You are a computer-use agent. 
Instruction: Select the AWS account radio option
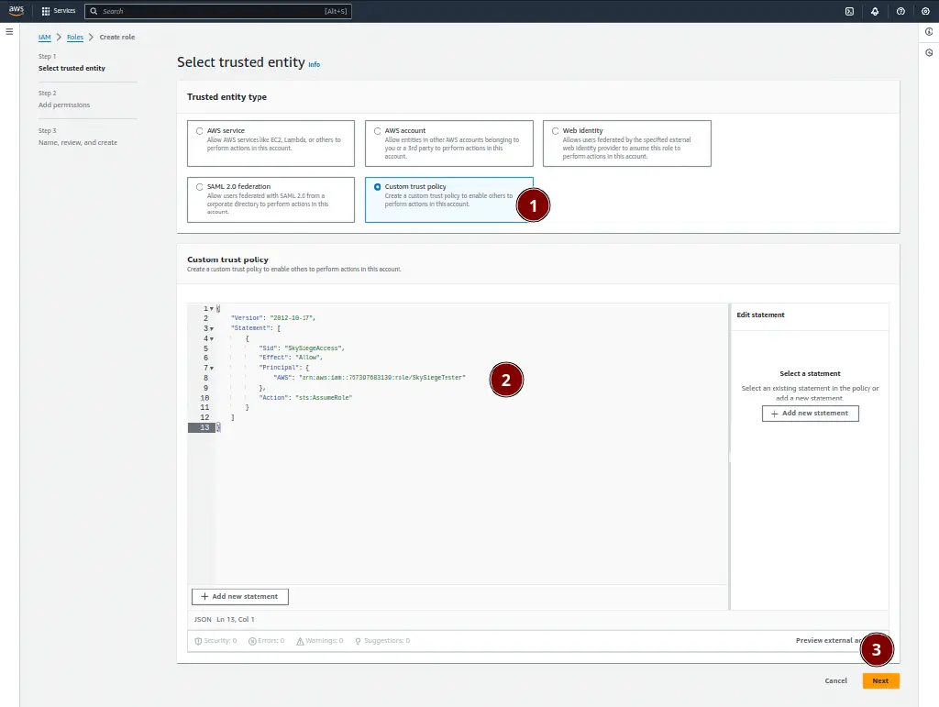(x=377, y=130)
